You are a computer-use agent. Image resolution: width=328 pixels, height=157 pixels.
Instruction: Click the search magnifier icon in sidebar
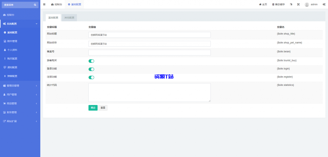point(35,5)
